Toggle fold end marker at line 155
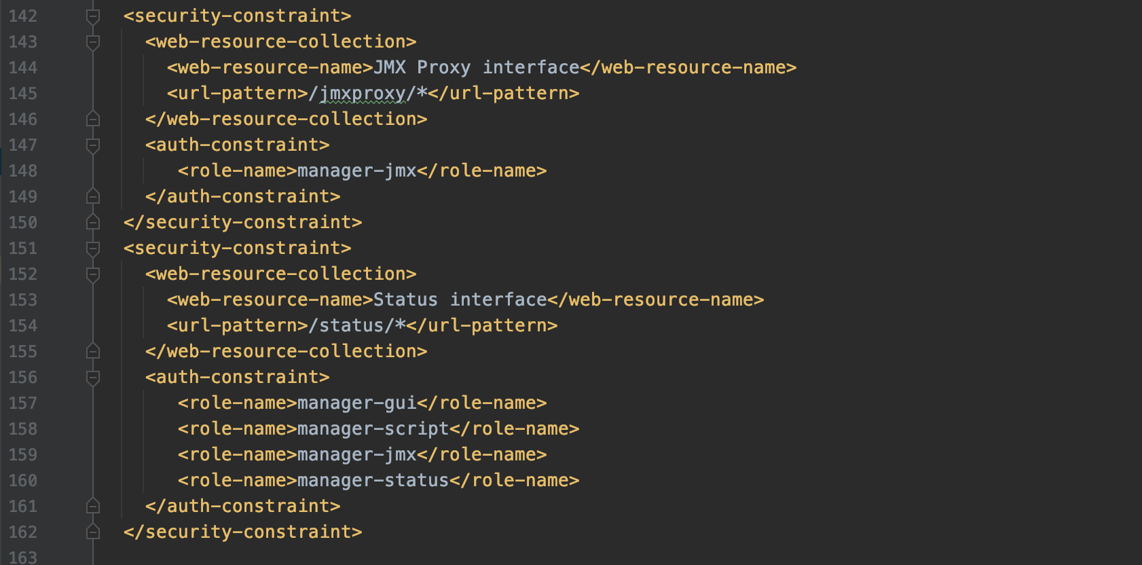This screenshot has height=565, width=1142. (x=93, y=352)
